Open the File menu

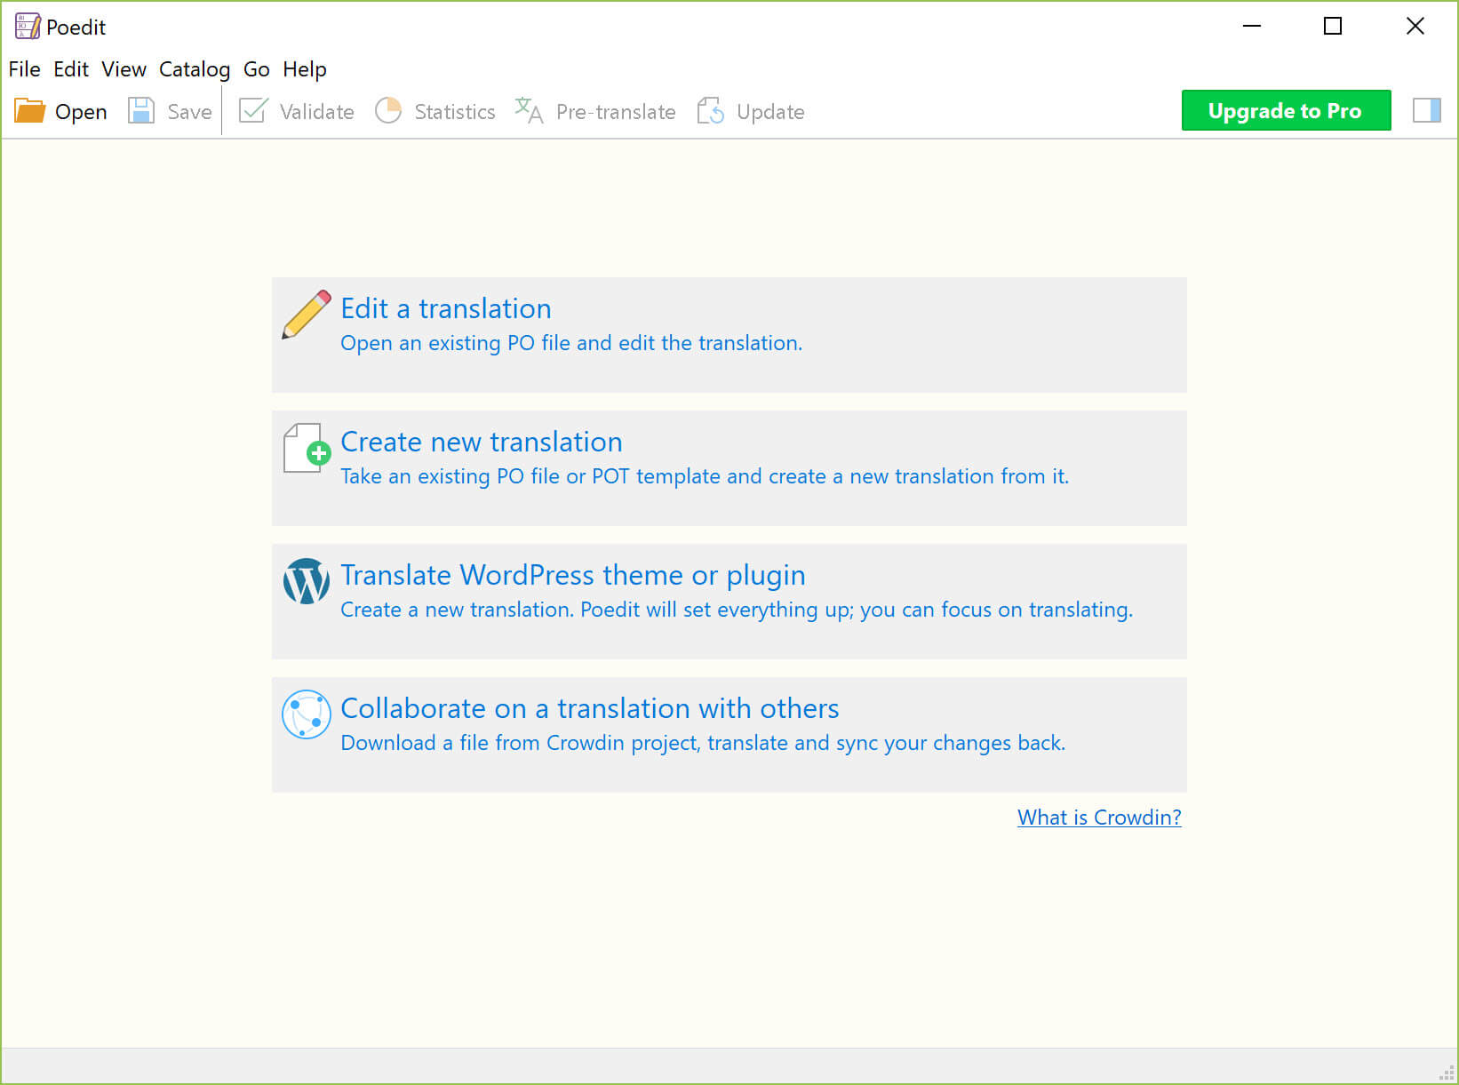pyautogui.click(x=24, y=69)
